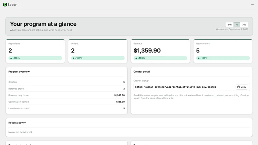This screenshot has height=145, width=258.
Task: Click the Referred orders row label
Action: (16, 89)
